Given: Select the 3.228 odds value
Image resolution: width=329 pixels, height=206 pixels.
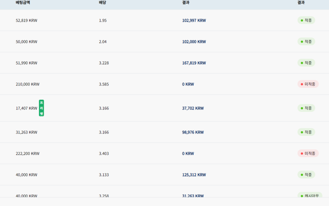Looking at the screenshot, I should [104, 63].
